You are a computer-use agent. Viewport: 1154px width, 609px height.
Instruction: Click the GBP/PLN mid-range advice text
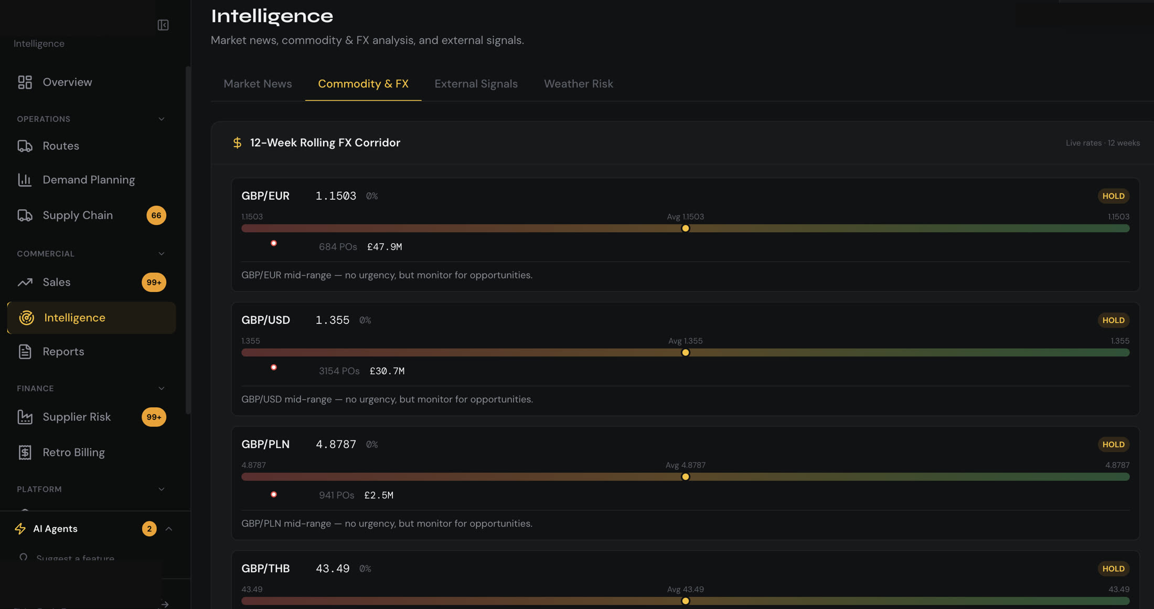click(x=387, y=524)
